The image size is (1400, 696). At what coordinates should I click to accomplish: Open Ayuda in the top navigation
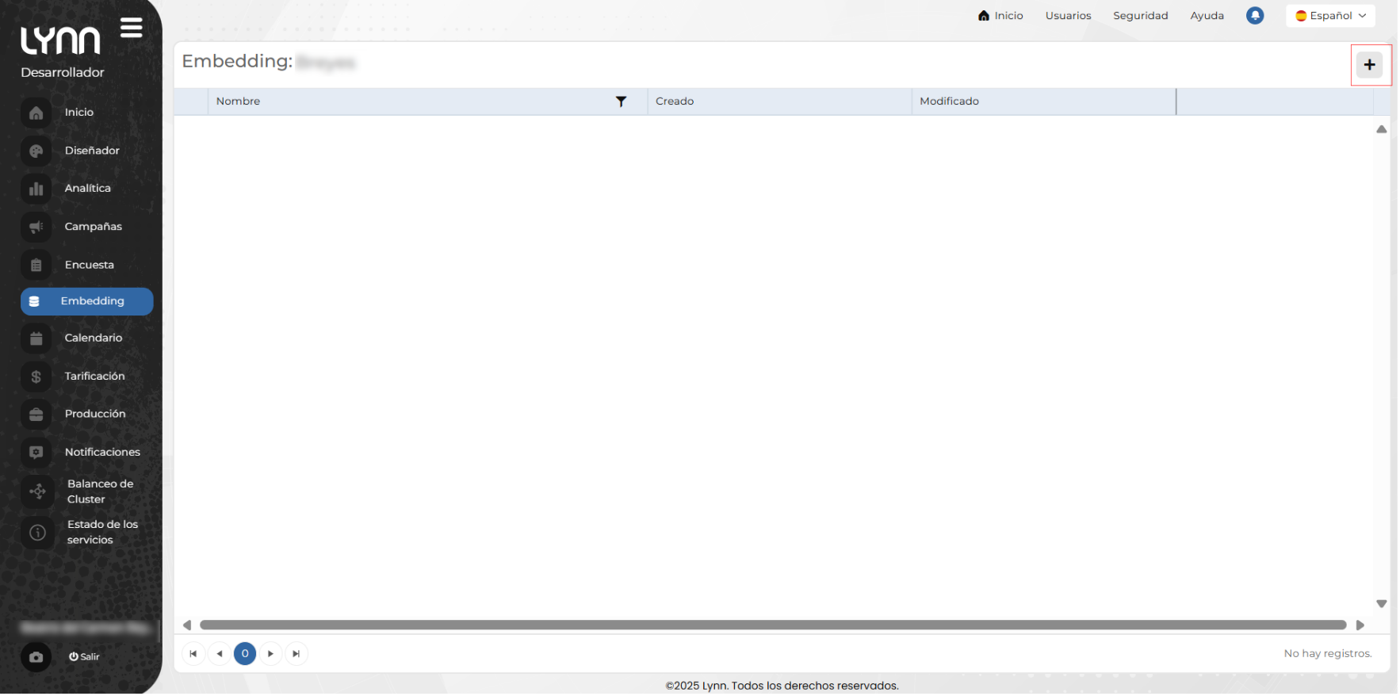[1207, 16]
